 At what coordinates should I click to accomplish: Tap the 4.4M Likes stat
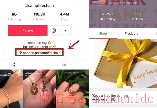(64, 17)
